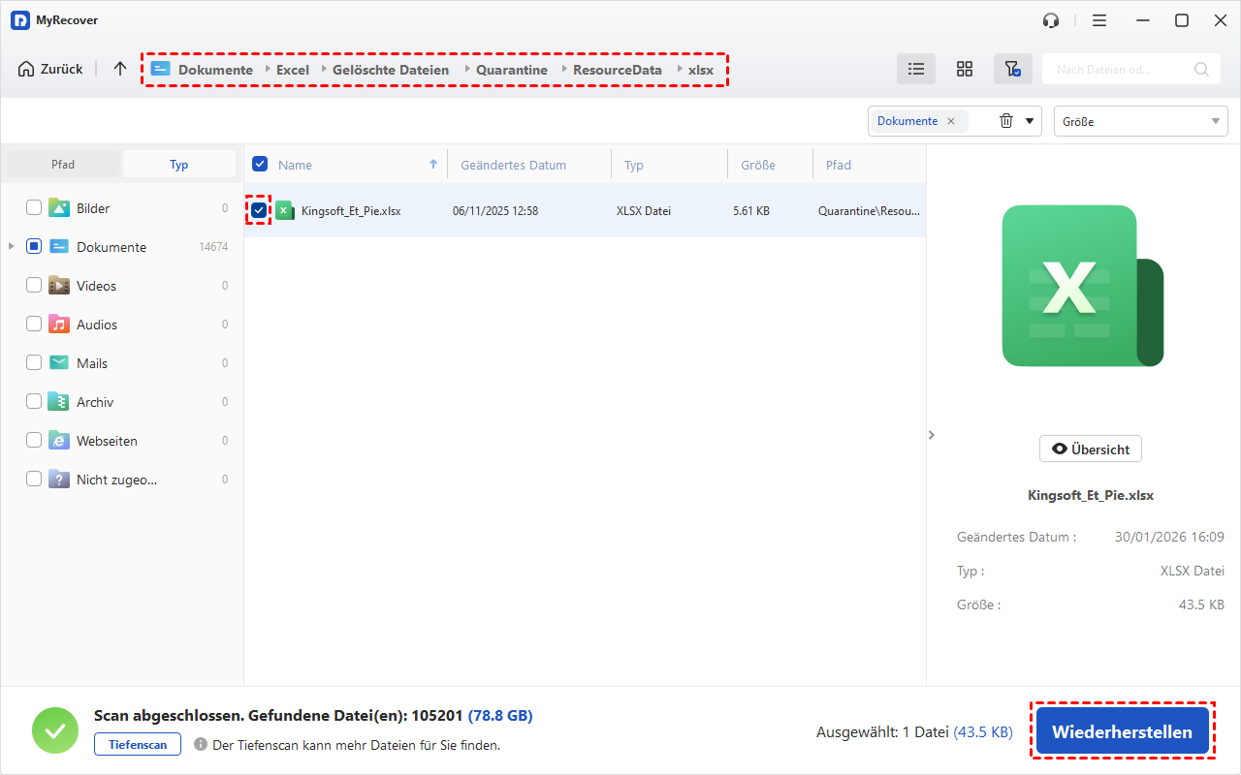Viewport: 1241px width, 775px height.
Task: Click the trash icon in filter bar
Action: pyautogui.click(x=1006, y=121)
